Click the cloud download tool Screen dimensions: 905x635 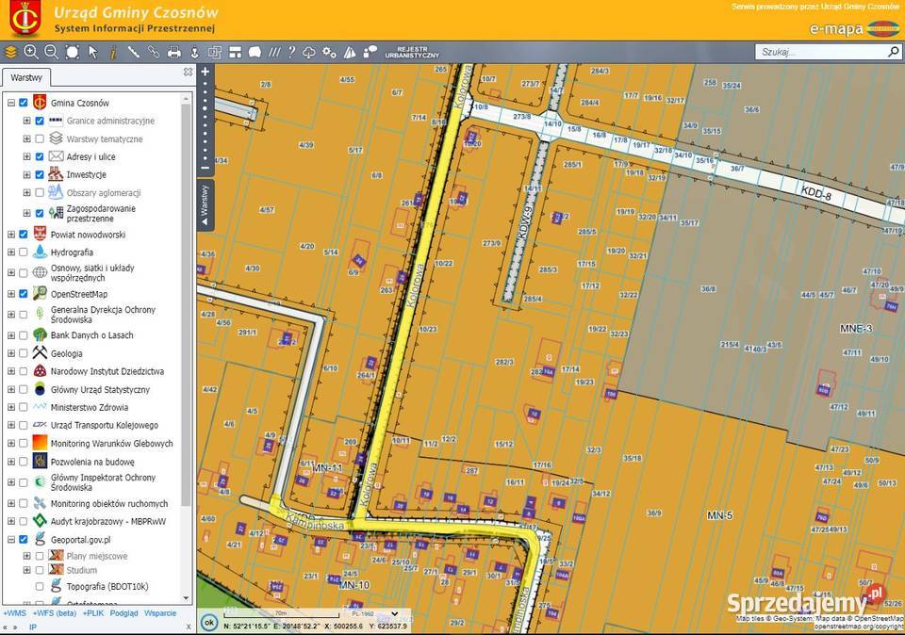pos(309,53)
